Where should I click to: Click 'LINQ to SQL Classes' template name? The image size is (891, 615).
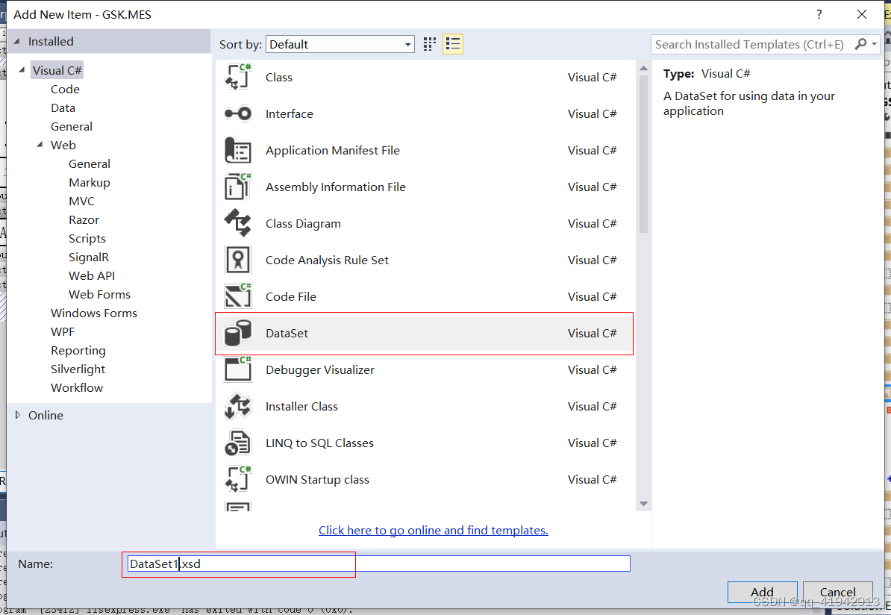(319, 443)
